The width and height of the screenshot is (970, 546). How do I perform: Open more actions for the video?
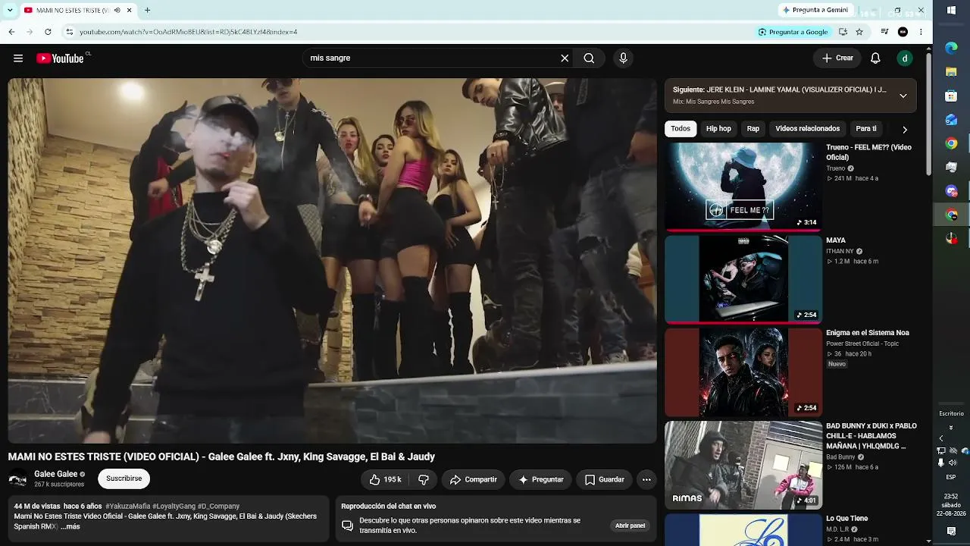pos(646,479)
